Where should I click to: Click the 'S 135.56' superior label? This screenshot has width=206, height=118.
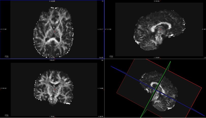(157, 1)
